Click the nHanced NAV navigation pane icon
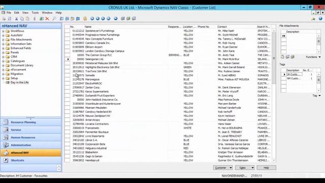Viewport: 325px width, 183px height. (x=6, y=152)
